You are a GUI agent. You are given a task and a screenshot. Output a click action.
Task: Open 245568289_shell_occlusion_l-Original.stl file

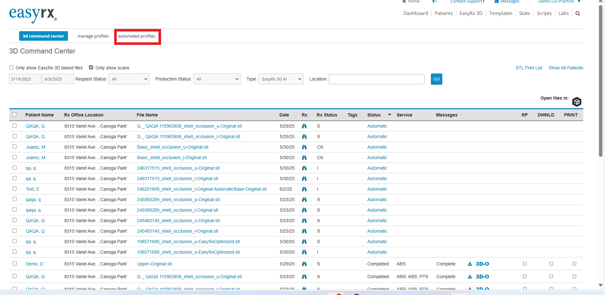click(x=177, y=210)
